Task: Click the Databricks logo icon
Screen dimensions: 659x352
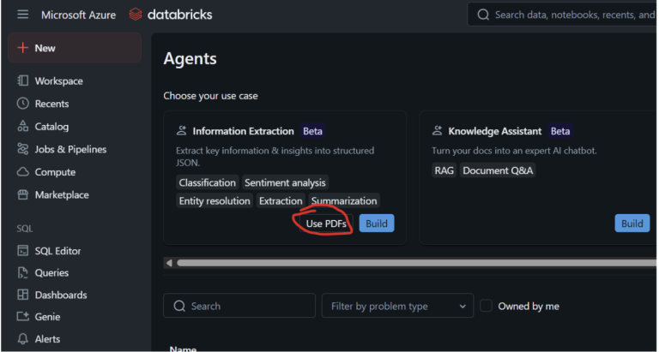Action: pos(136,15)
